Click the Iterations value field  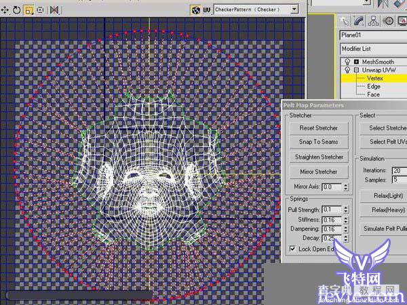(400, 171)
